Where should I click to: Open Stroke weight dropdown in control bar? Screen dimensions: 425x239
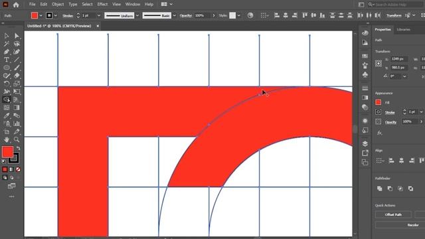[x=99, y=15]
